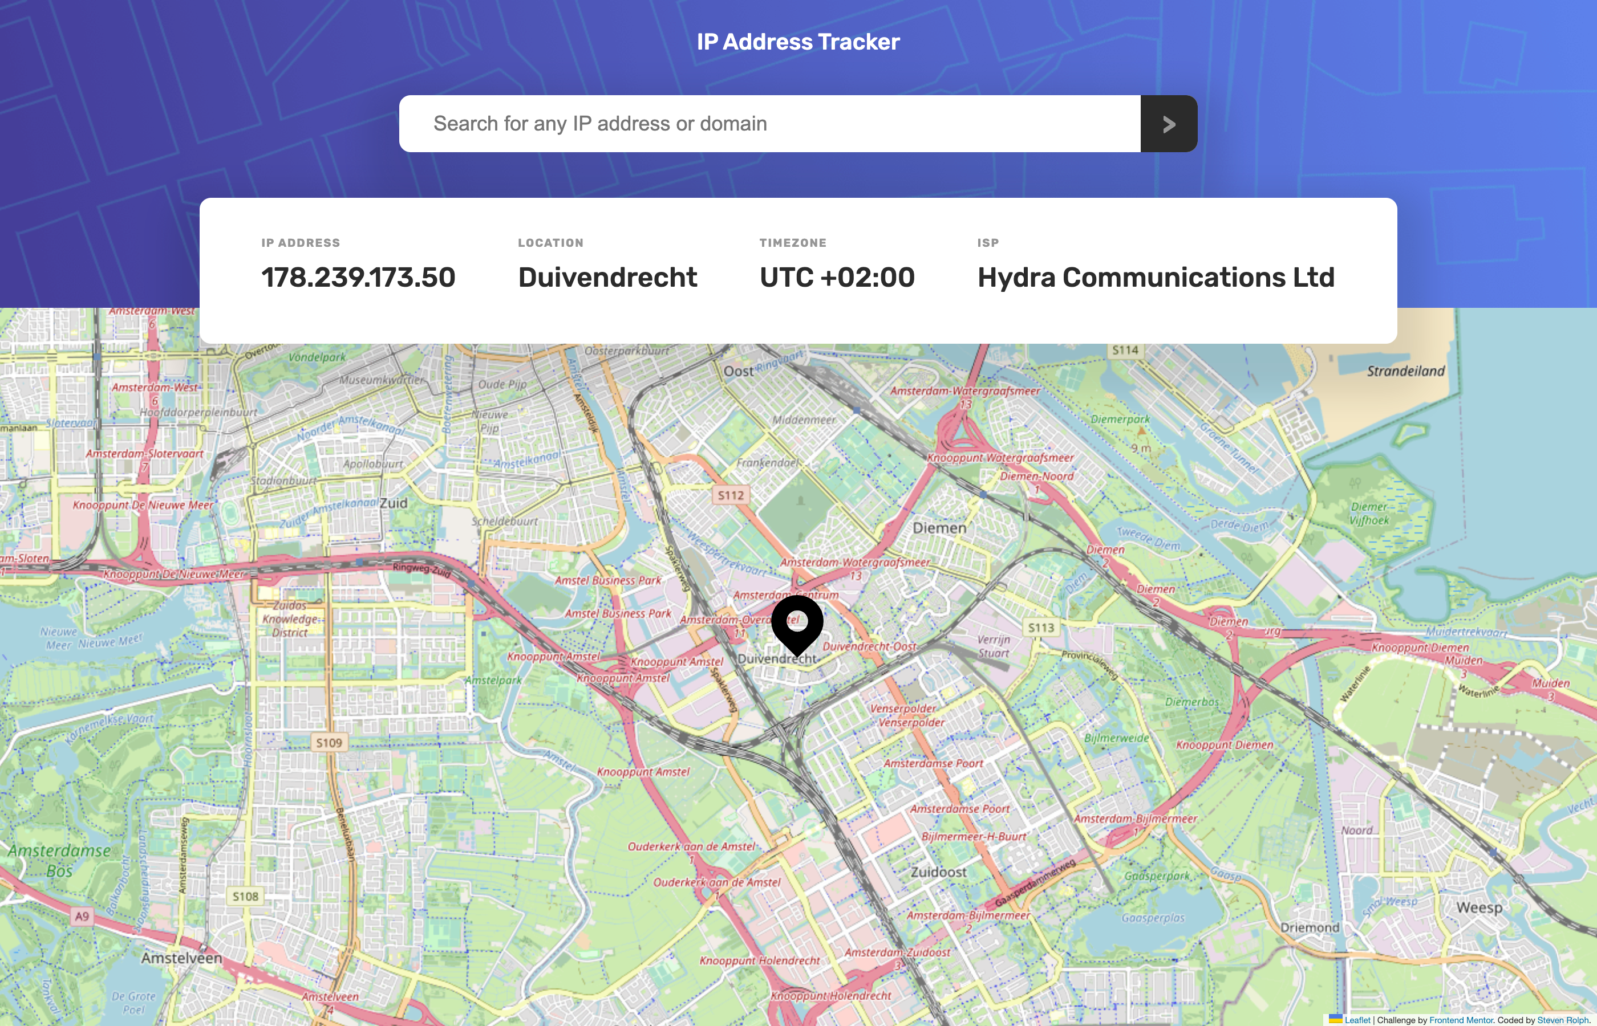1597x1026 pixels.
Task: Click the 178.239.173.50 IP address value
Action: pos(358,277)
